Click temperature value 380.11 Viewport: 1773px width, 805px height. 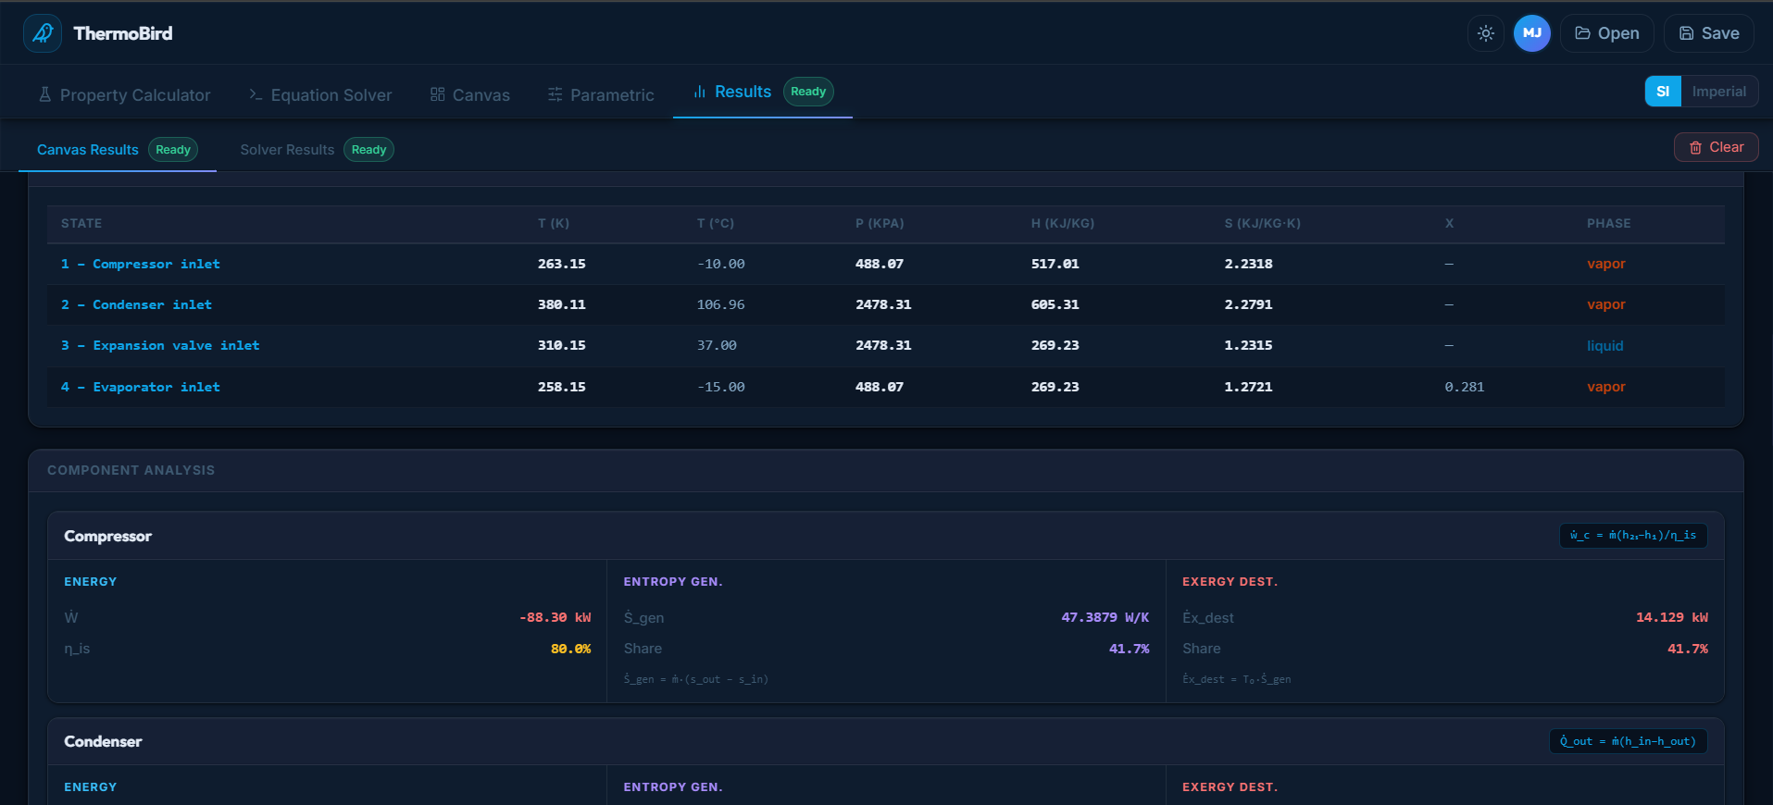(562, 304)
